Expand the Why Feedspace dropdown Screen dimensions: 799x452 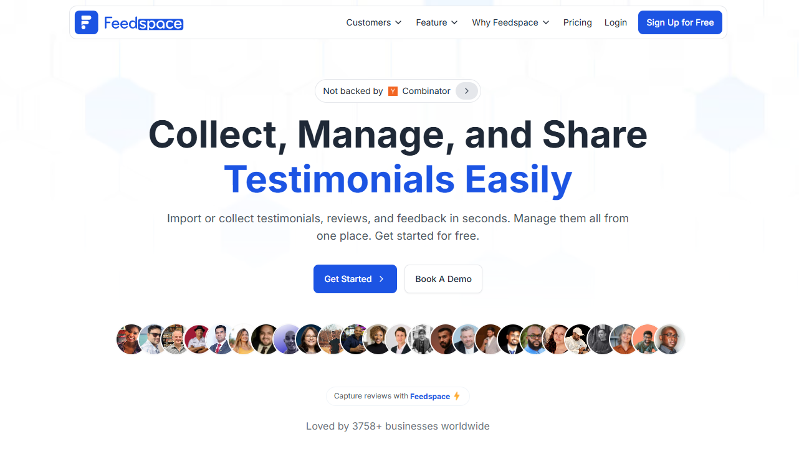510,22
